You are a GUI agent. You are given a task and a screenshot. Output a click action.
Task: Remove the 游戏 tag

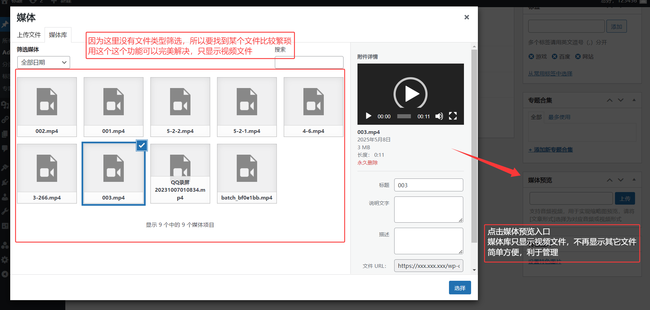[x=531, y=56]
